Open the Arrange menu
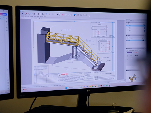 pos(31,16)
